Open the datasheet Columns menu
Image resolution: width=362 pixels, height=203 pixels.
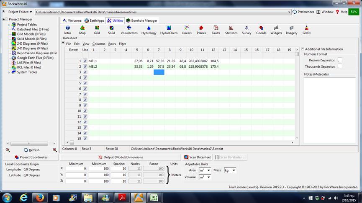coord(99,44)
